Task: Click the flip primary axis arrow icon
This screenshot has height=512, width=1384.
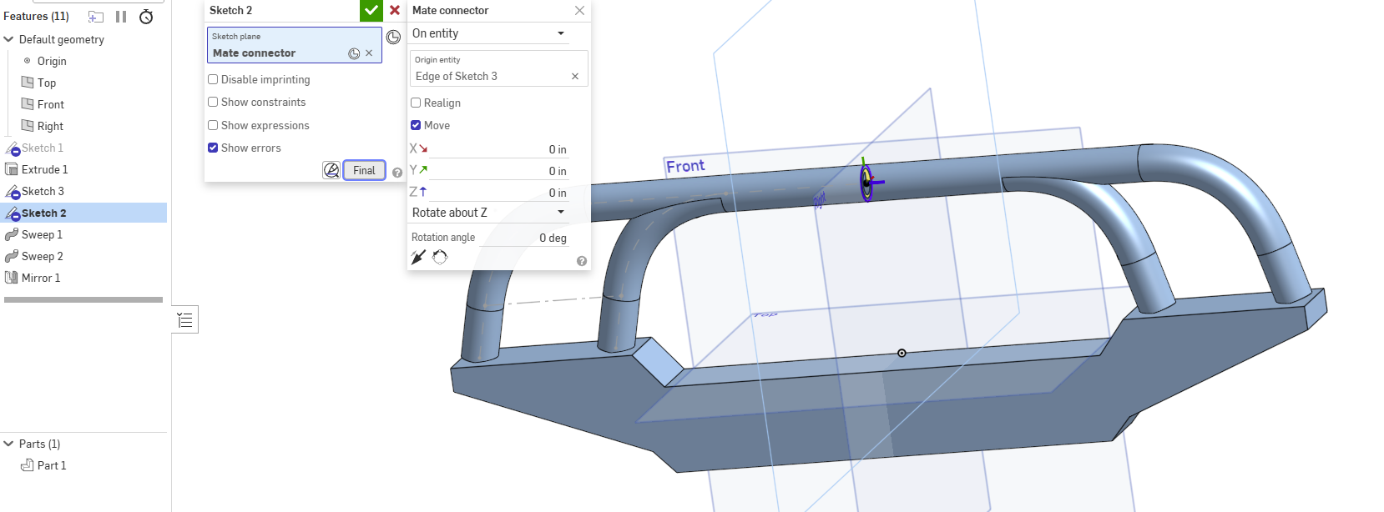Action: [418, 257]
